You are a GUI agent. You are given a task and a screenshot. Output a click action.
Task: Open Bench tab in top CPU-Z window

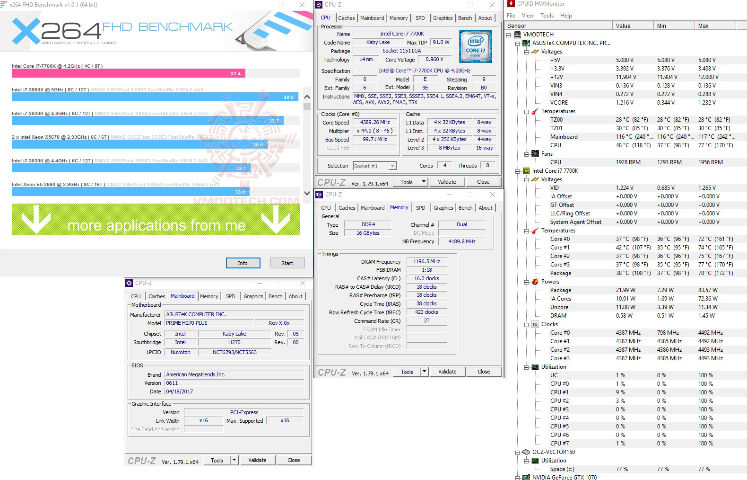click(x=465, y=18)
